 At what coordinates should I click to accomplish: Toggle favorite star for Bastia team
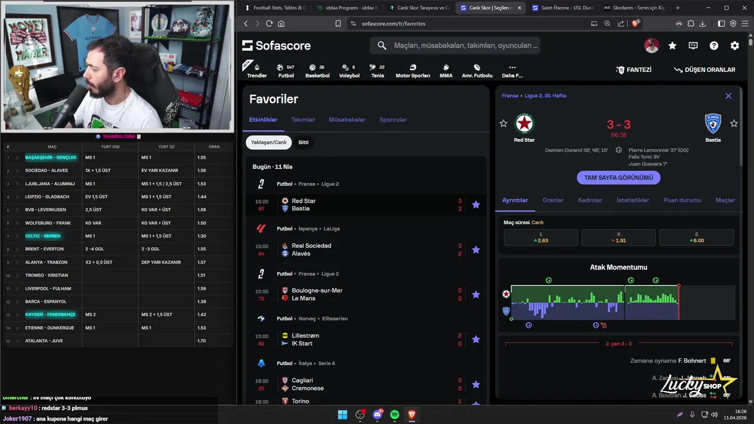click(x=733, y=124)
